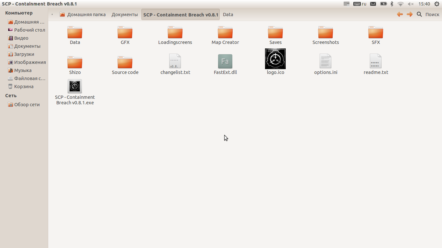442x248 pixels.
Task: Open the muted volume indicator
Action: [x=411, y=4]
